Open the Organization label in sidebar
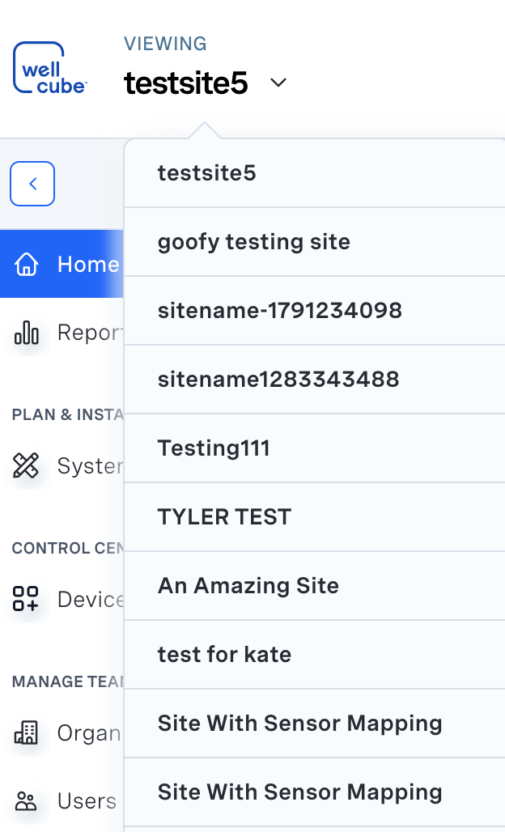 click(x=90, y=733)
